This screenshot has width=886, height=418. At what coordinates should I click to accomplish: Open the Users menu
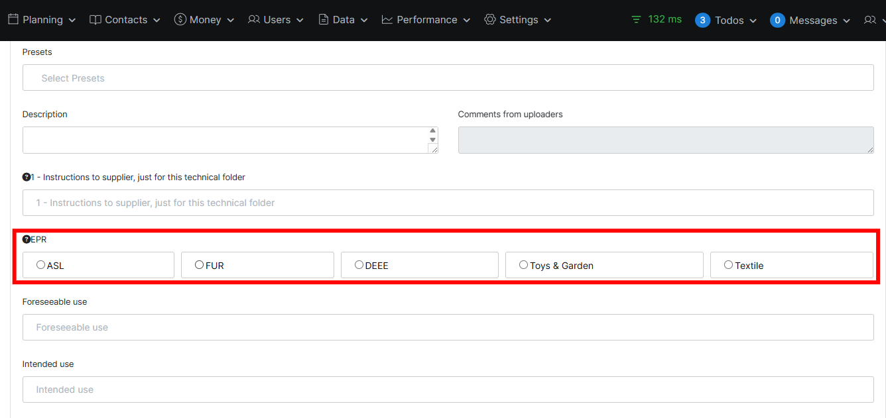point(276,20)
